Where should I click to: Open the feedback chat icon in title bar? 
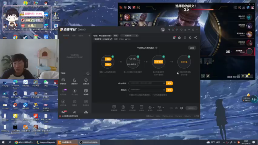tap(177, 30)
